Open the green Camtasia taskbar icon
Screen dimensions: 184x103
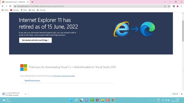click(92, 100)
